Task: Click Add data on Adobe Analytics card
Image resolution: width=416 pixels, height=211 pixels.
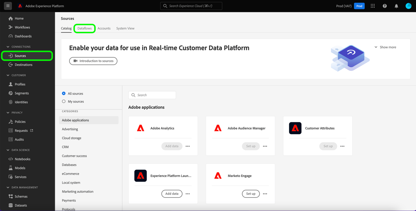Action: 172,146
